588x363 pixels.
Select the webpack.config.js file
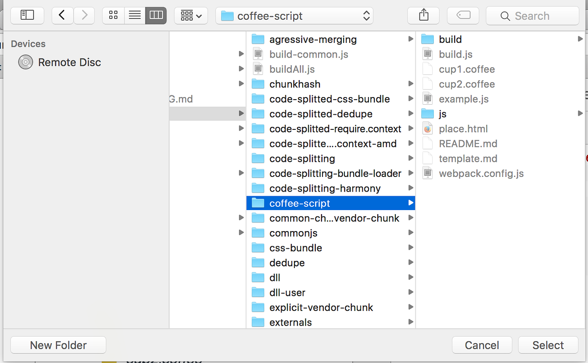481,173
